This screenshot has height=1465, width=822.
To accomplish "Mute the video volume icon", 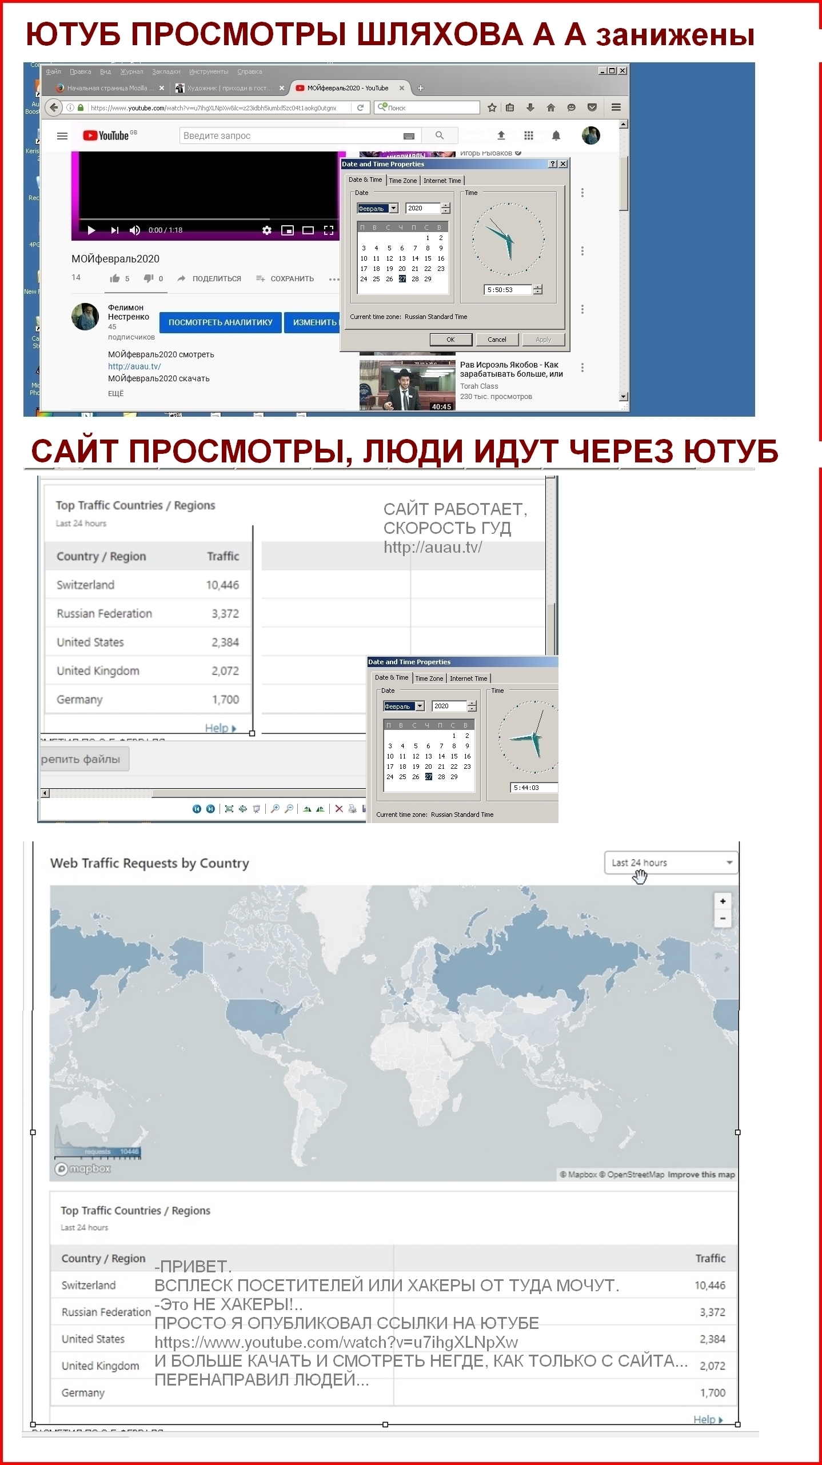I will pyautogui.click(x=135, y=230).
